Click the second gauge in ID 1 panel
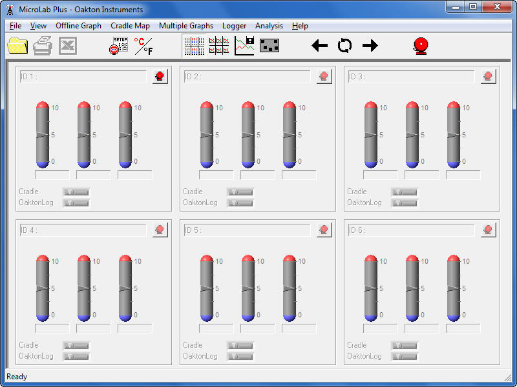The image size is (517, 387). point(84,135)
